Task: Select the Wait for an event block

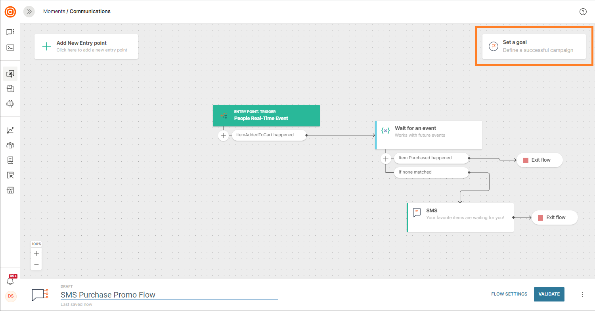Action: click(429, 135)
